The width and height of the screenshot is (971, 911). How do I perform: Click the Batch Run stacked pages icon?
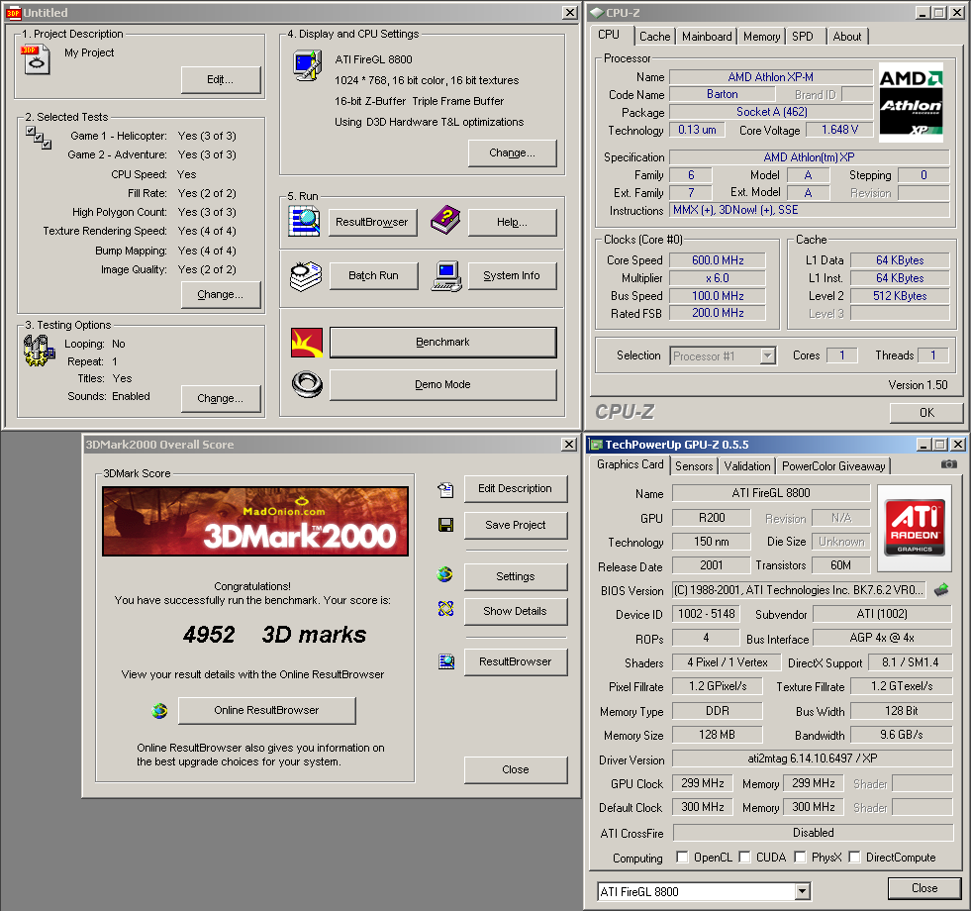[306, 275]
